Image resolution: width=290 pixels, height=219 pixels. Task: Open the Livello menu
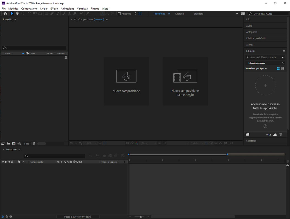44,8
